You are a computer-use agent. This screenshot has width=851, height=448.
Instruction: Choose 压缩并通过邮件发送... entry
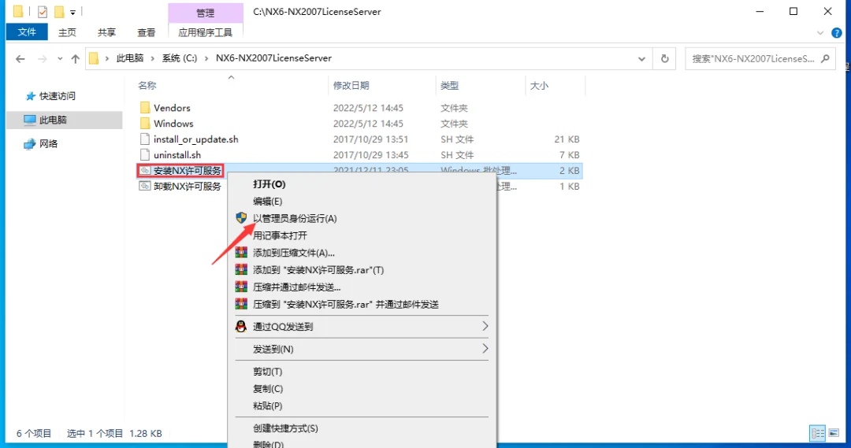296,287
